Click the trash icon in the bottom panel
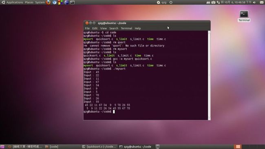 157,147
